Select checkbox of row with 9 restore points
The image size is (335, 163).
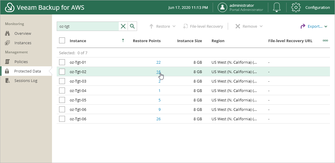tap(62, 109)
